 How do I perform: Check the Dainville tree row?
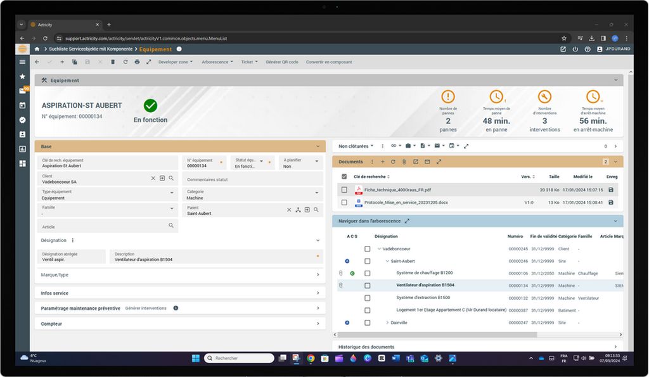[367, 323]
